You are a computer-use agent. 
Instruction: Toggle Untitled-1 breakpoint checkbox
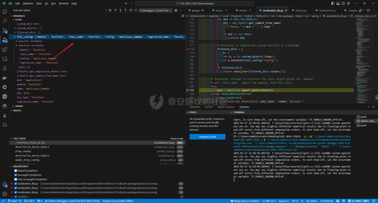[16, 196]
